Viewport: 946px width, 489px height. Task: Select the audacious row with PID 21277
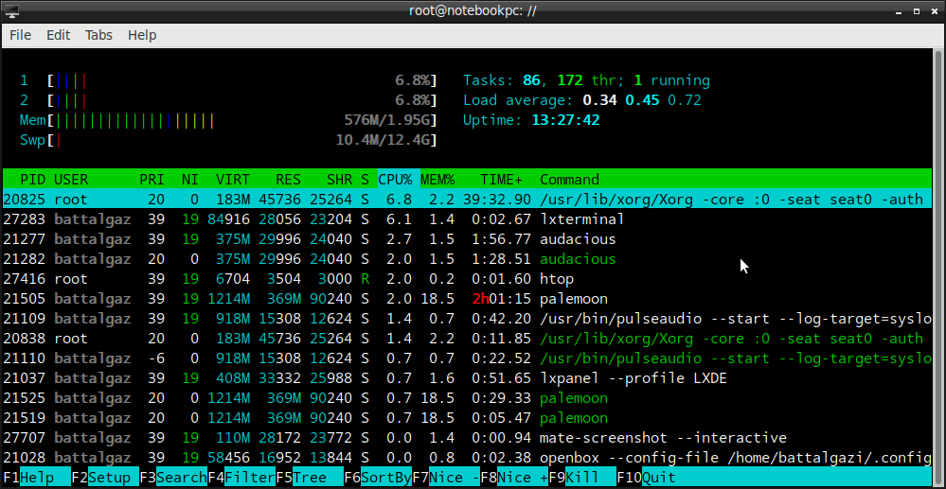click(467, 238)
